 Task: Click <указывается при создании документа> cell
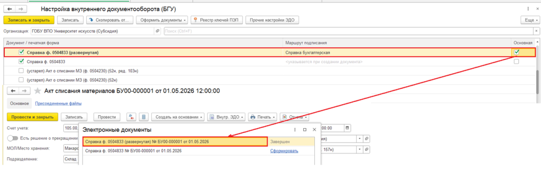coord(397,62)
